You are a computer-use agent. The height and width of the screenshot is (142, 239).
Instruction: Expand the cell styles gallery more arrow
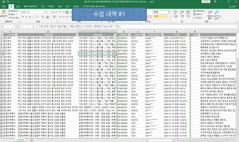point(170,17)
